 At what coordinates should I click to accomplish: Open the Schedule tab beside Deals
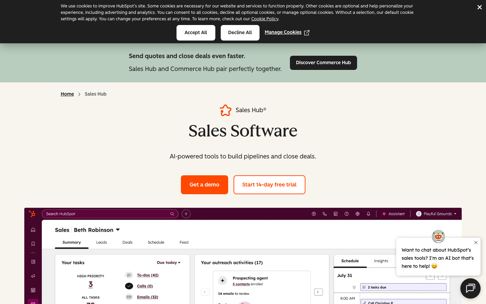point(156,242)
